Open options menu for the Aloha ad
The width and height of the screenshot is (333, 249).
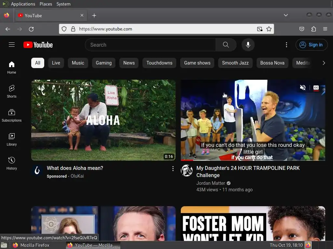173,169
